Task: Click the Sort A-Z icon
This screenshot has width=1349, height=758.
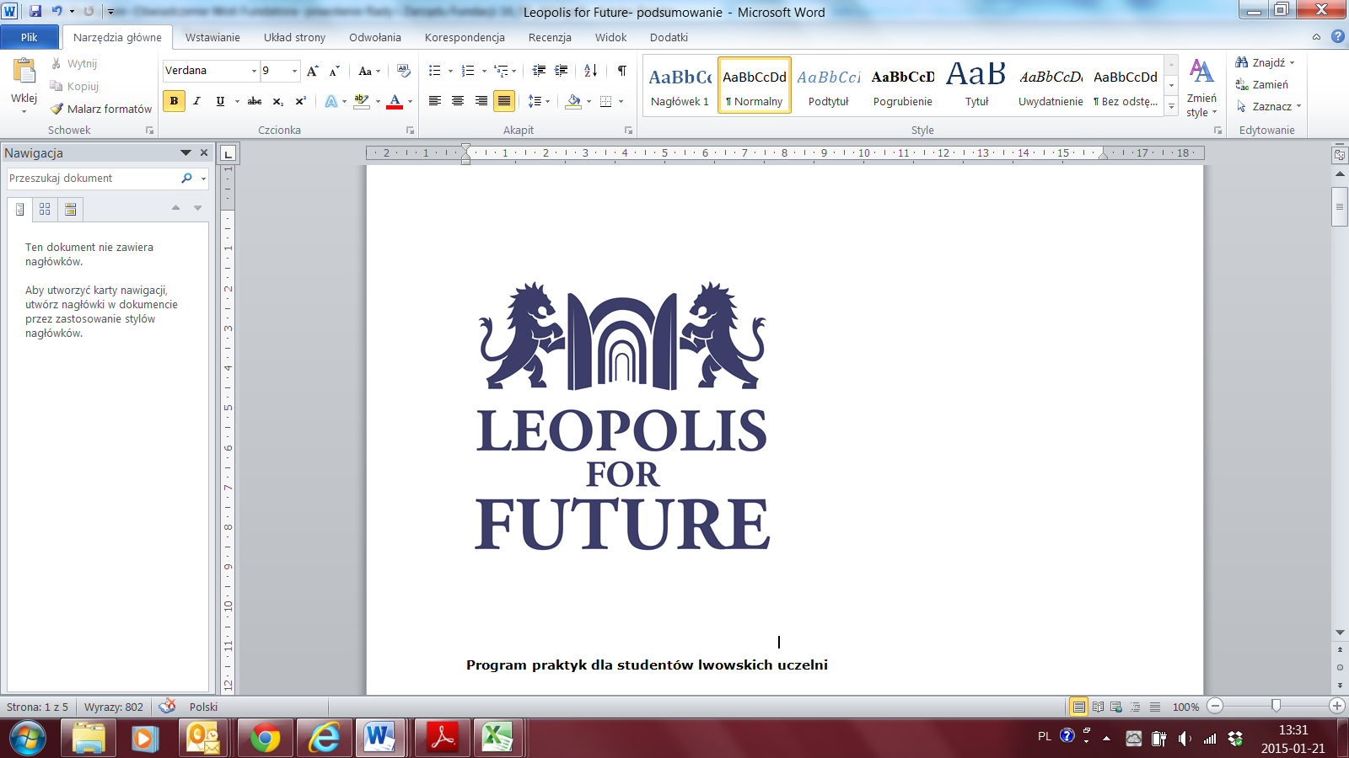Action: [x=591, y=71]
